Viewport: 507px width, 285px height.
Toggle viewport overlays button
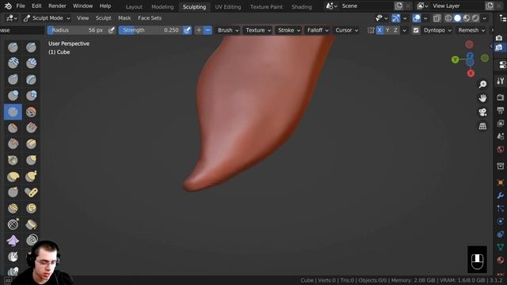[x=417, y=18]
